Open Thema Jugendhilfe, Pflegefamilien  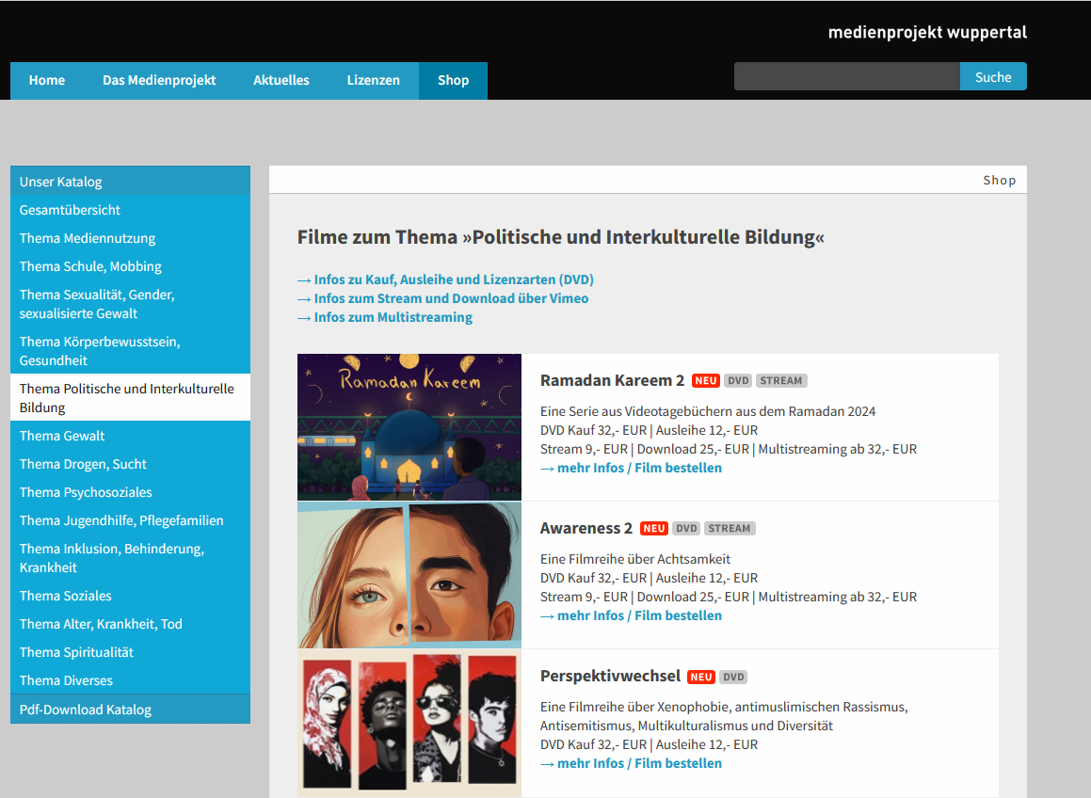(x=130, y=520)
